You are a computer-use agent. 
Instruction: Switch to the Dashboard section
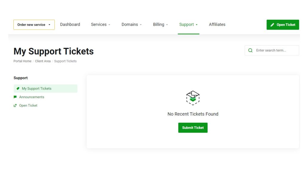pyautogui.click(x=70, y=24)
